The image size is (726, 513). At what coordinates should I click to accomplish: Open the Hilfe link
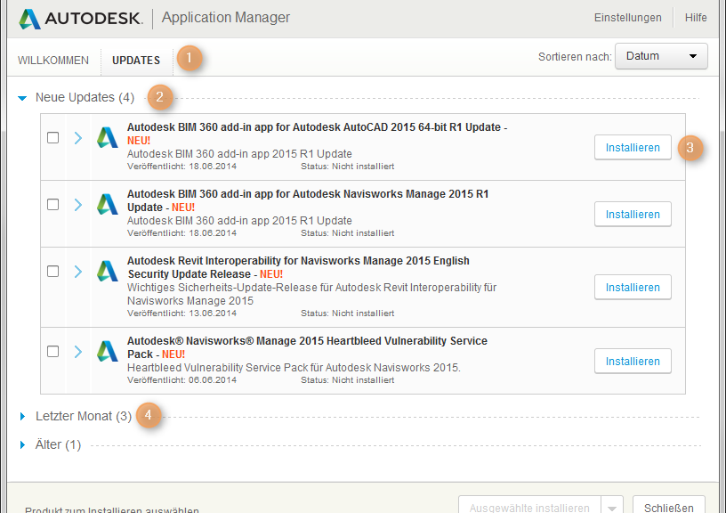point(696,18)
